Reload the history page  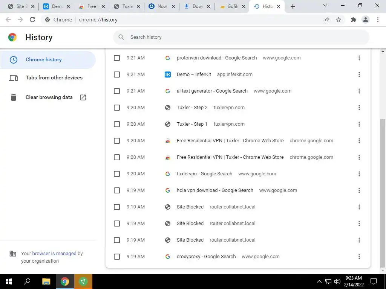[x=32, y=20]
